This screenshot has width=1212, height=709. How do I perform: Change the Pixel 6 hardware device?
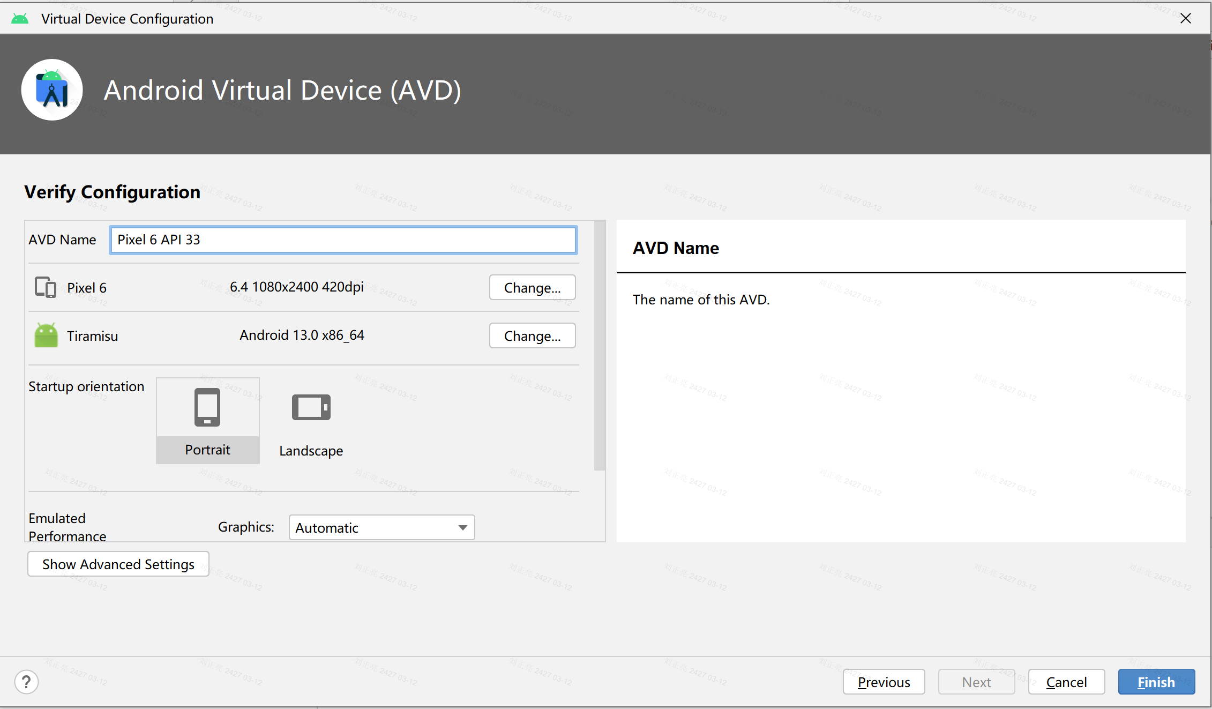click(x=532, y=288)
